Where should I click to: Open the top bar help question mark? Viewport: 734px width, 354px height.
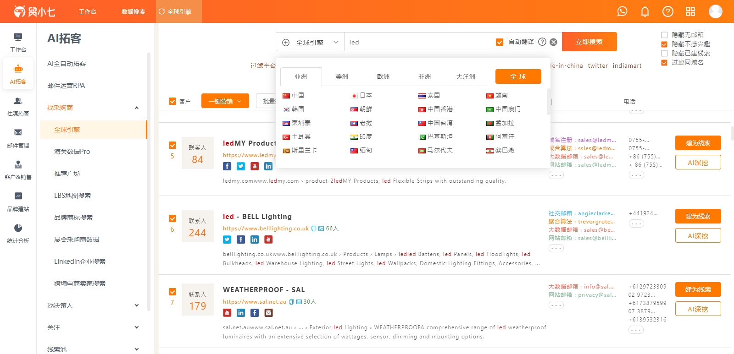point(668,11)
